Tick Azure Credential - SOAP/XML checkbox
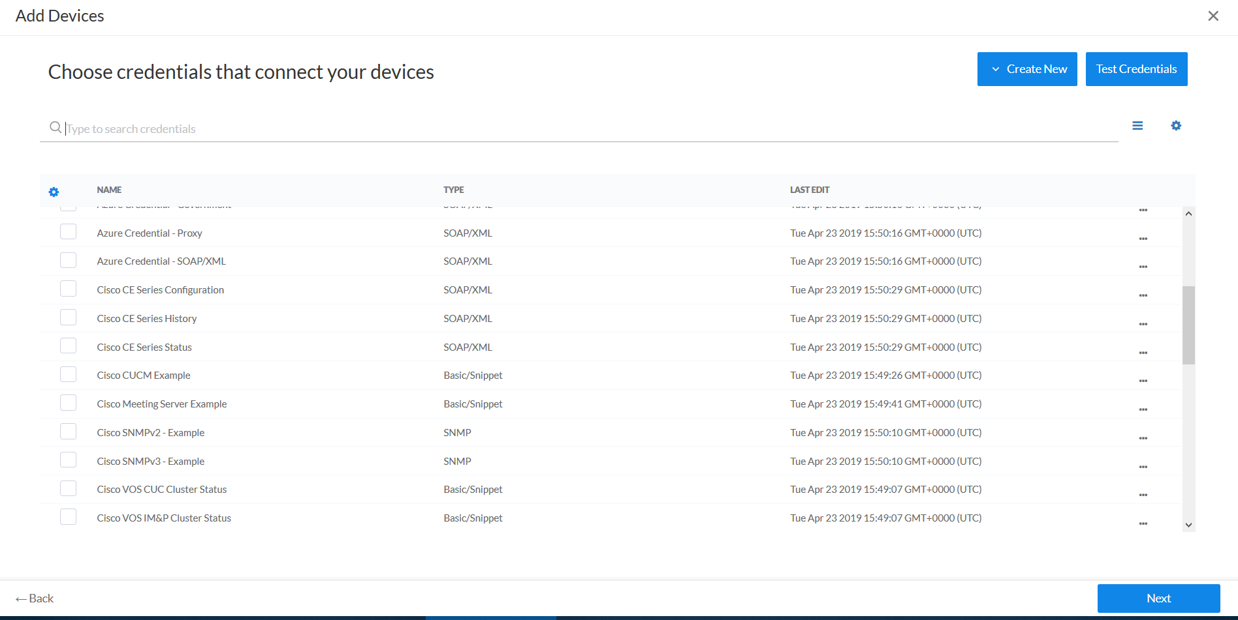1238x620 pixels. click(x=68, y=260)
